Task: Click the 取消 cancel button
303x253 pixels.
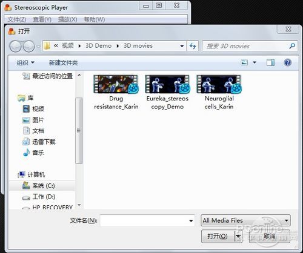Action: click(x=270, y=236)
